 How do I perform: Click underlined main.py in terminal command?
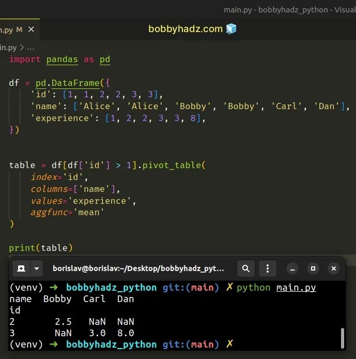(x=296, y=287)
